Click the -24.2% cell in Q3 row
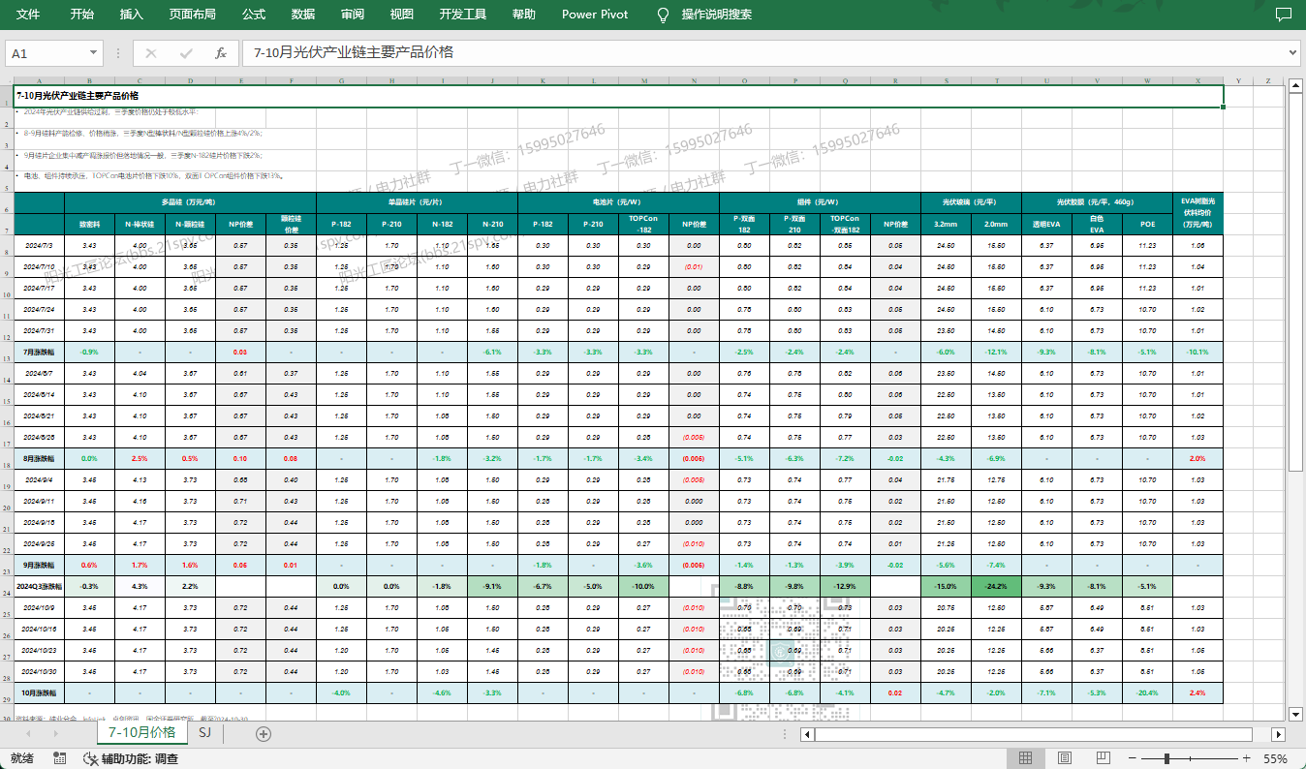 click(996, 586)
